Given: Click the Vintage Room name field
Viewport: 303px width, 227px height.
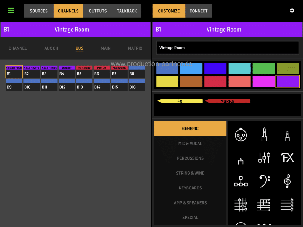Looking at the screenshot, I should click(x=227, y=48).
